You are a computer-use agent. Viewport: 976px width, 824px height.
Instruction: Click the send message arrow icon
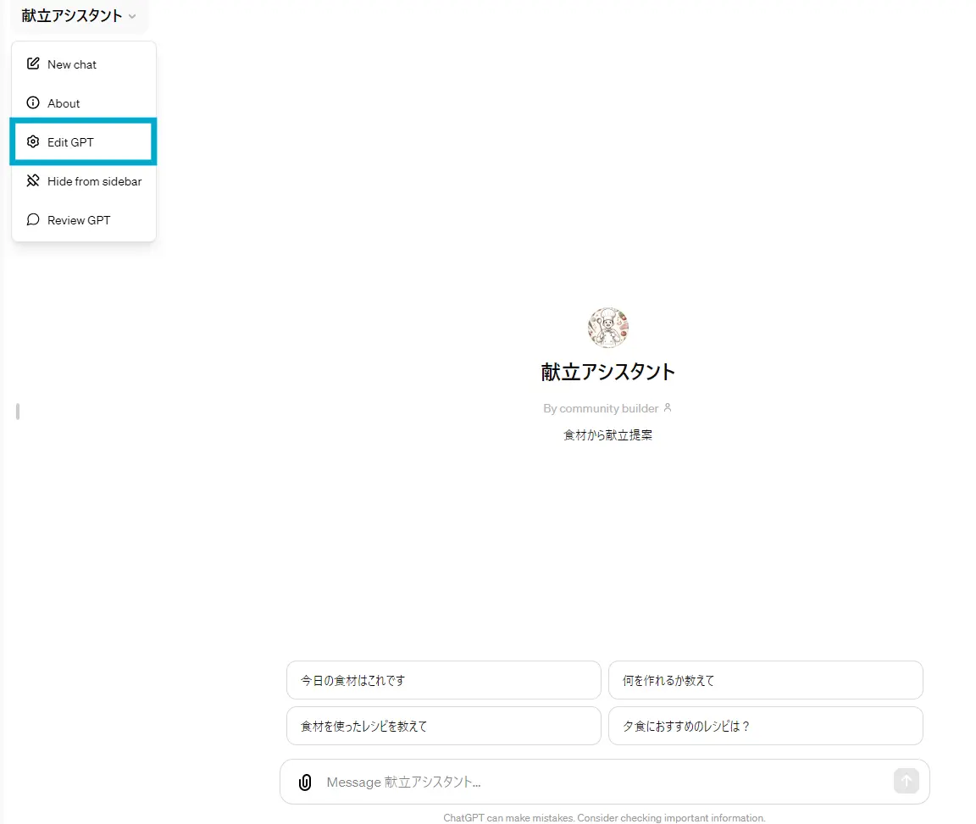coord(905,782)
